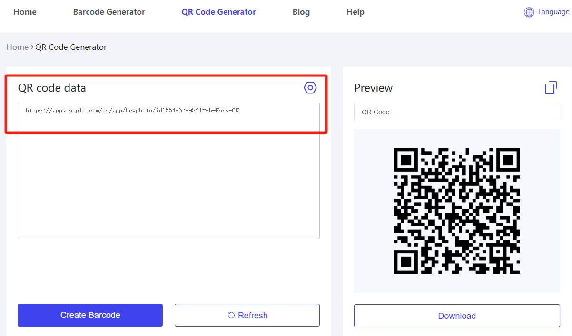The height and width of the screenshot is (336, 572).
Task: Click the copy icon in Preview panel
Action: (x=551, y=88)
